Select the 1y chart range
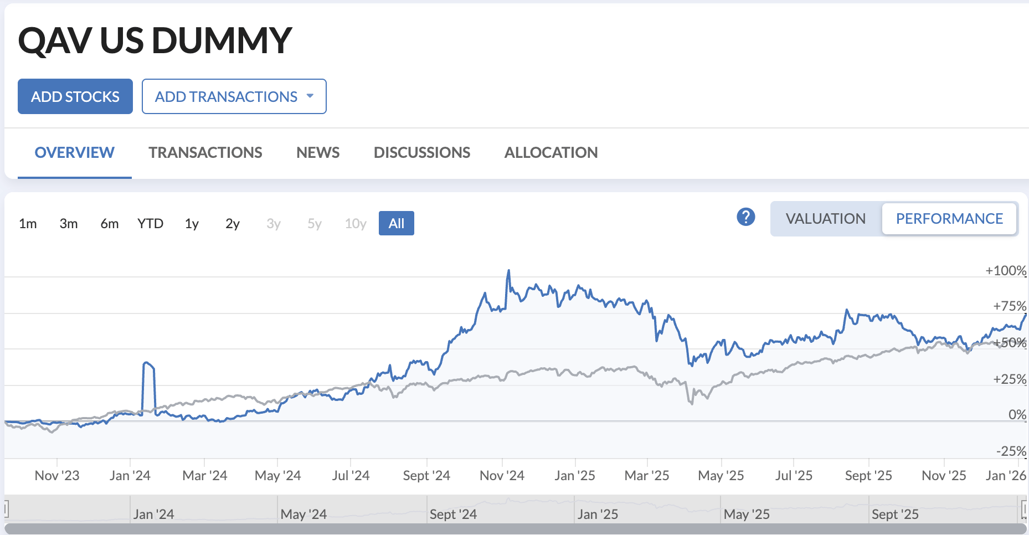The height and width of the screenshot is (535, 1029). click(x=191, y=223)
